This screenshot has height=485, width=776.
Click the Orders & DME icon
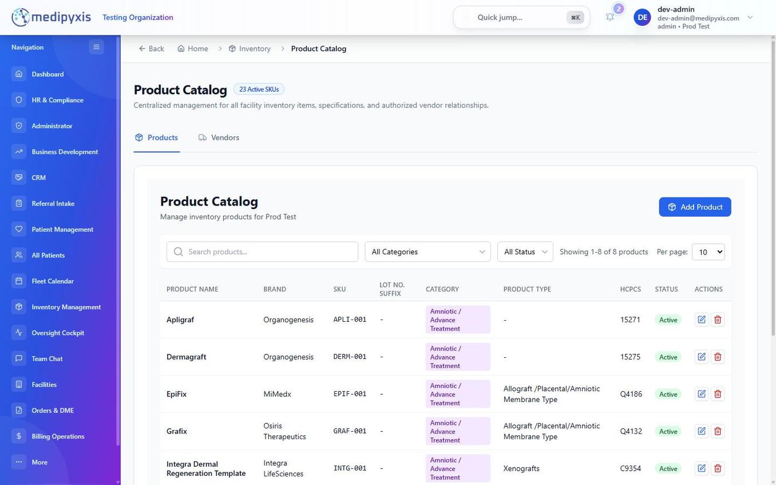pos(19,410)
